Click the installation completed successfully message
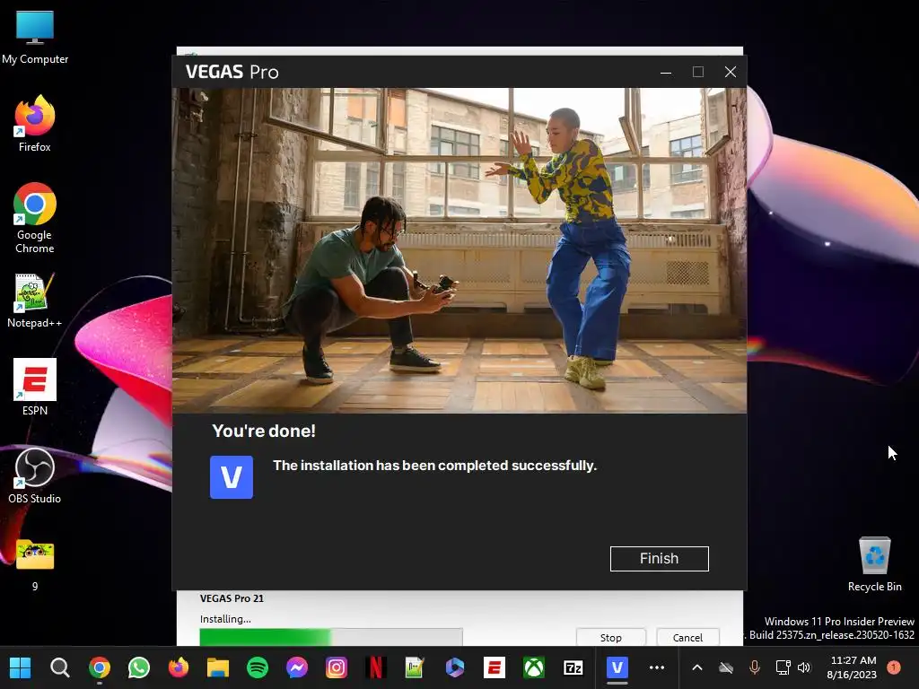The image size is (919, 689). pos(434,466)
